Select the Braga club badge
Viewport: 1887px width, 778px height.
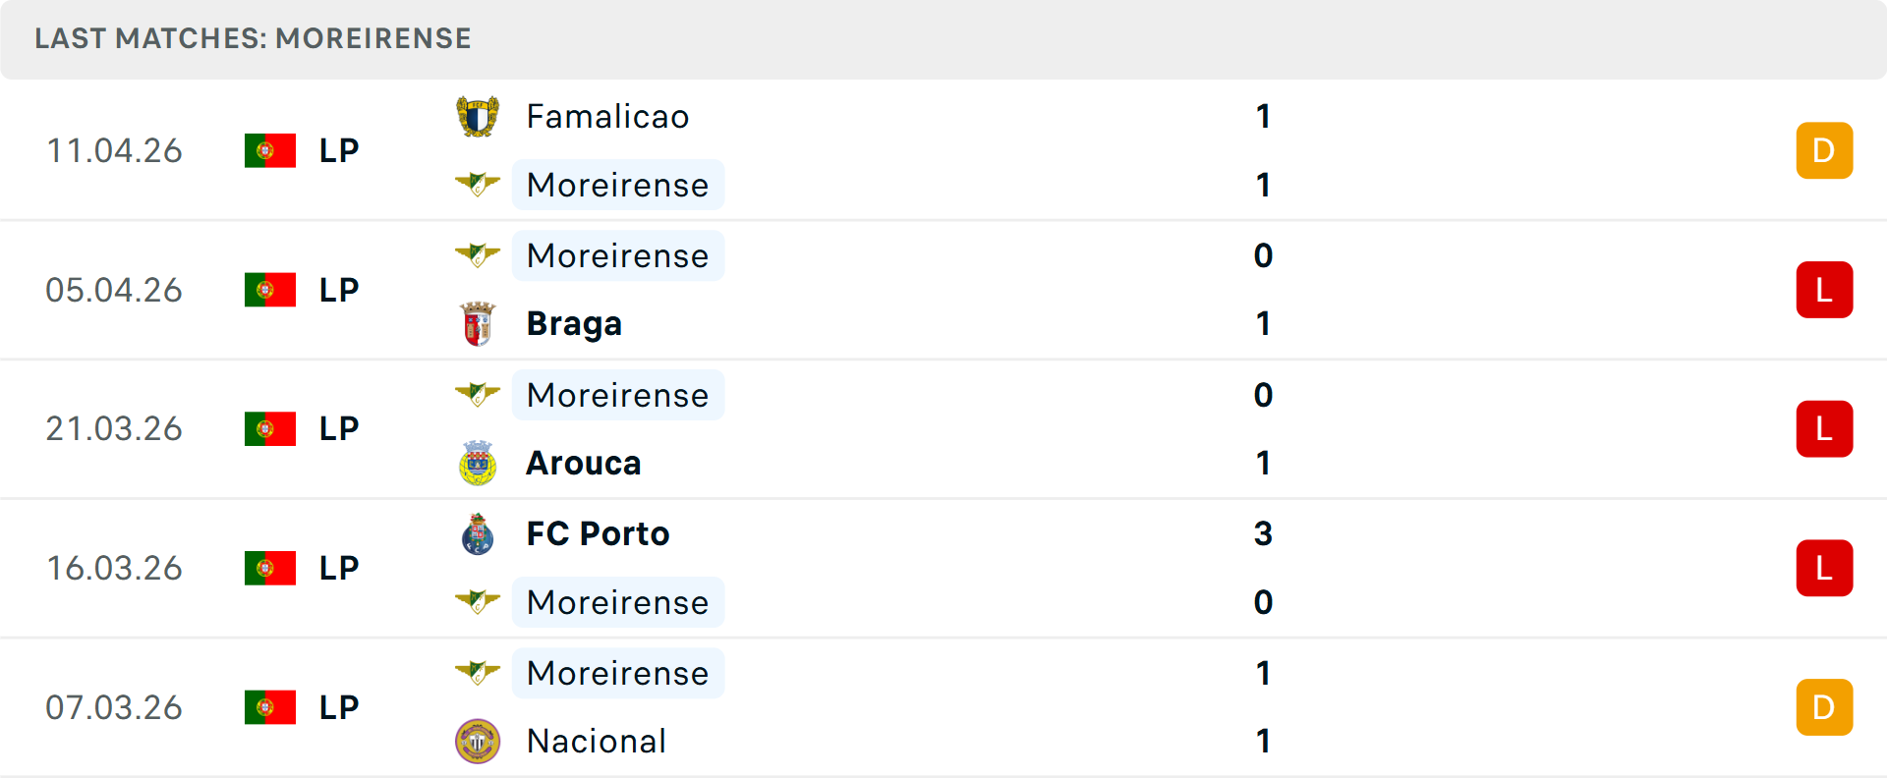point(479,323)
